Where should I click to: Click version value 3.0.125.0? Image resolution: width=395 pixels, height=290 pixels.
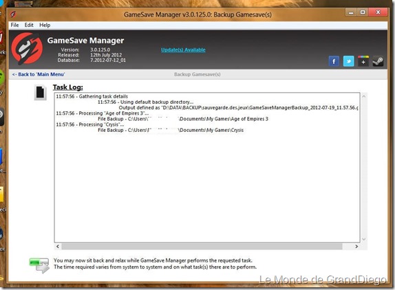100,49
